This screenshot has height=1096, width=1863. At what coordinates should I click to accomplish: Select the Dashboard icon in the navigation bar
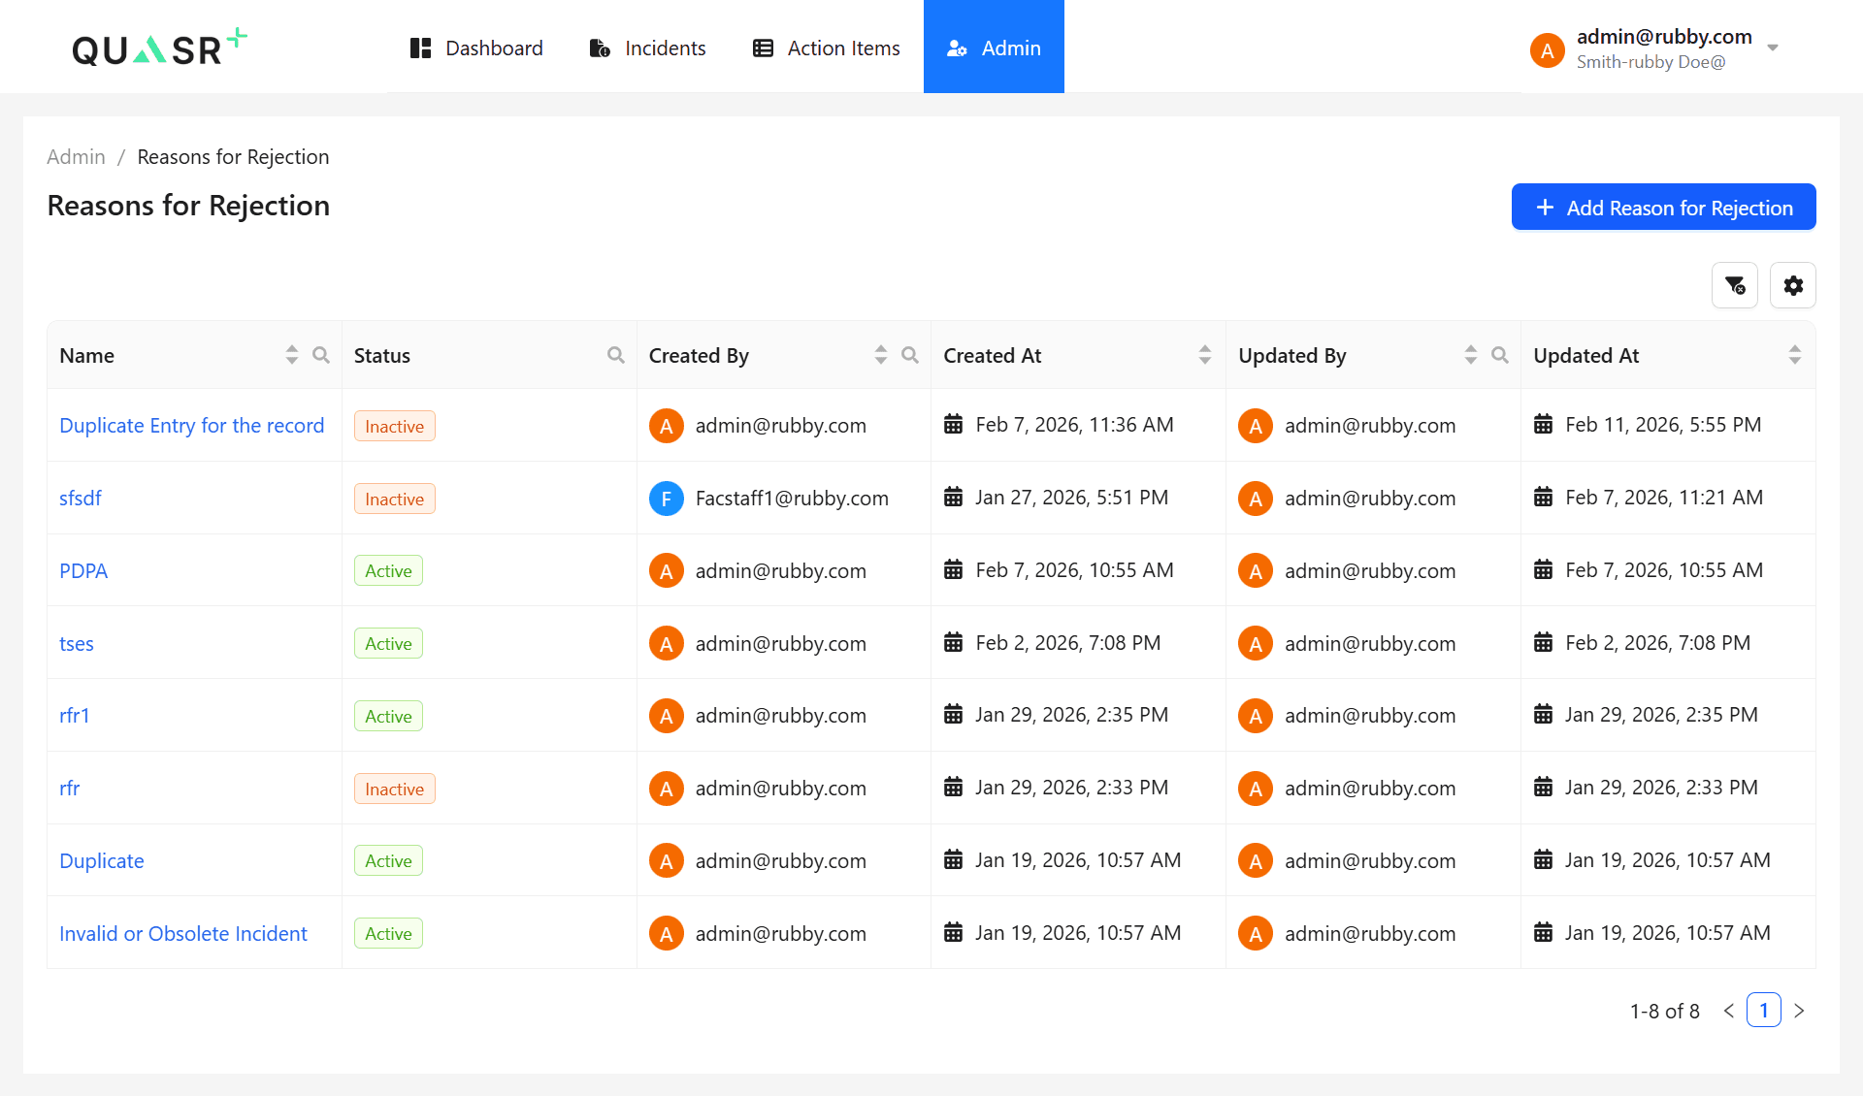coord(420,47)
